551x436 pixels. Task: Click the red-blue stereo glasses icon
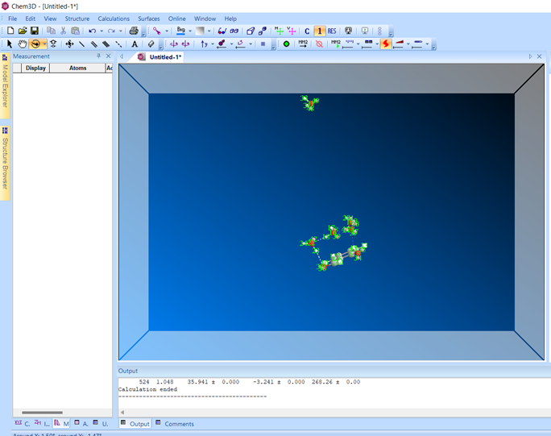point(222,31)
